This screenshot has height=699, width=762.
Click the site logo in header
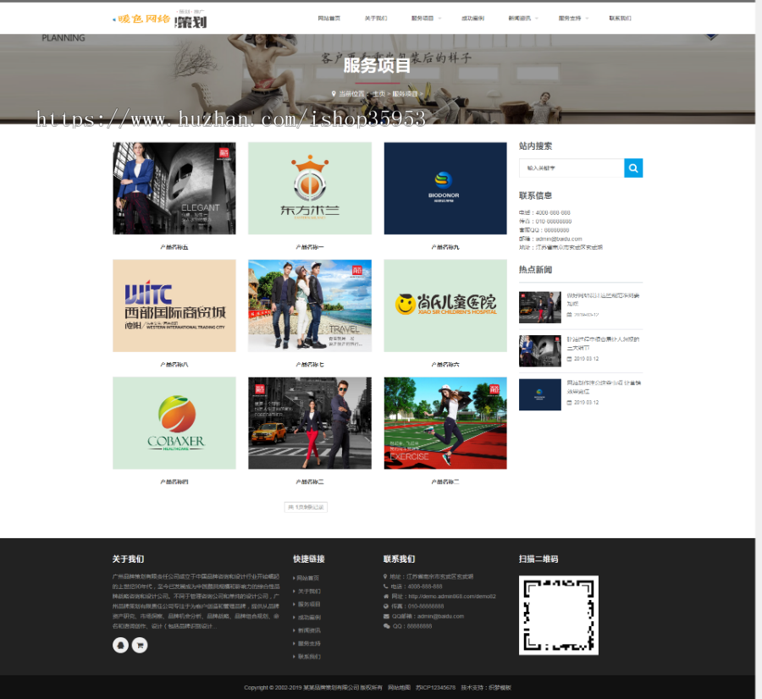coord(160,19)
